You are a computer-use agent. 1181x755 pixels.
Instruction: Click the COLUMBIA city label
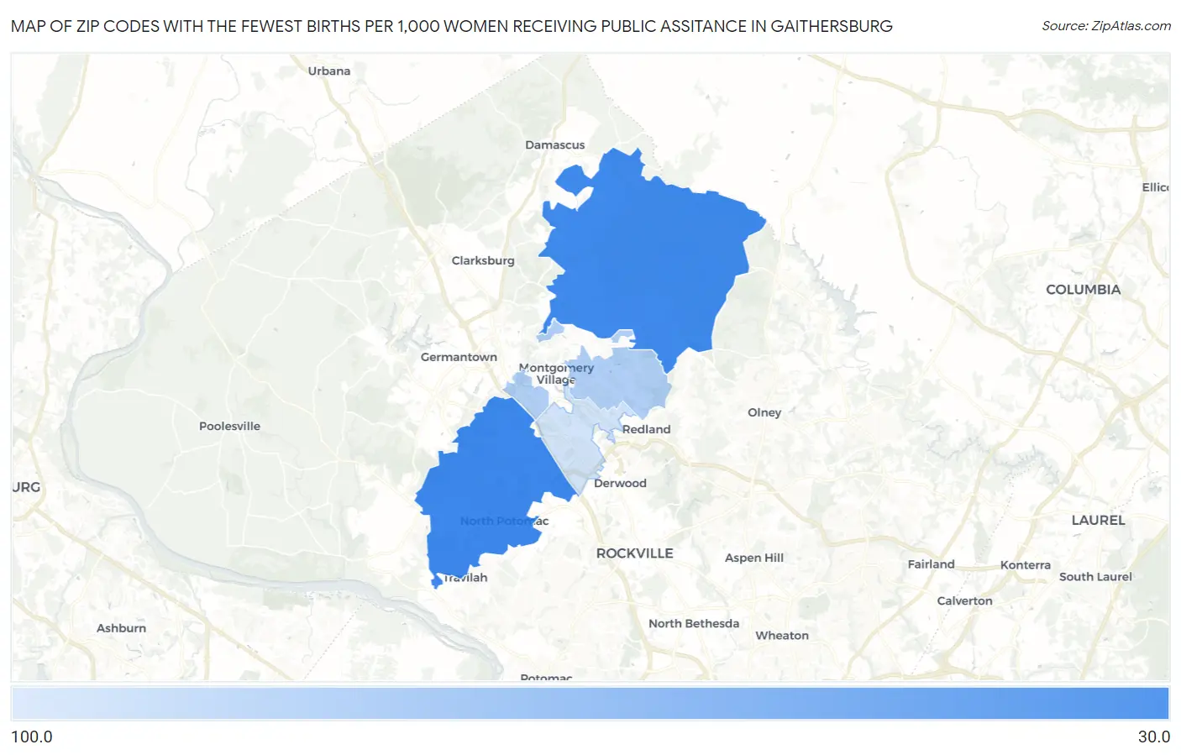(1084, 290)
